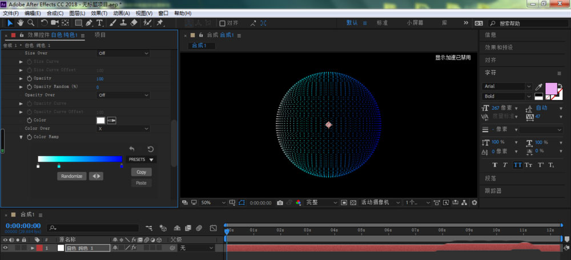Hide layer 1 using eye toggle
This screenshot has height=260, width=571.
(6, 248)
